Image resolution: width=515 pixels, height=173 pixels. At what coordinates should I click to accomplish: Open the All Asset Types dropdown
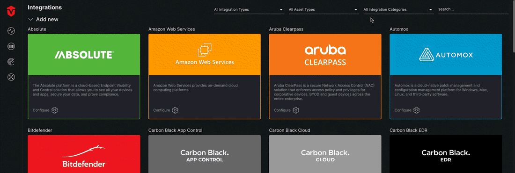point(324,10)
